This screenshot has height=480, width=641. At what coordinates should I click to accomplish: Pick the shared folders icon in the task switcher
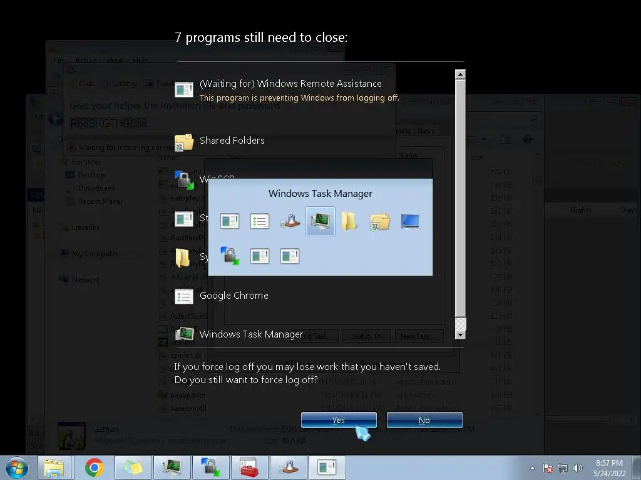pyautogui.click(x=380, y=221)
